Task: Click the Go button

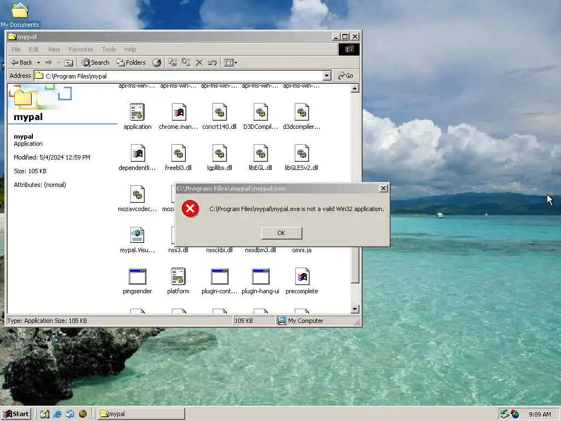Action: (346, 76)
